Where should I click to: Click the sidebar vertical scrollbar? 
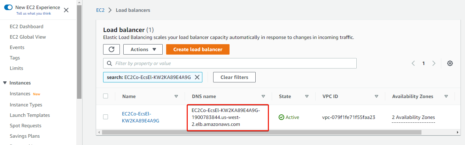click(x=79, y=52)
